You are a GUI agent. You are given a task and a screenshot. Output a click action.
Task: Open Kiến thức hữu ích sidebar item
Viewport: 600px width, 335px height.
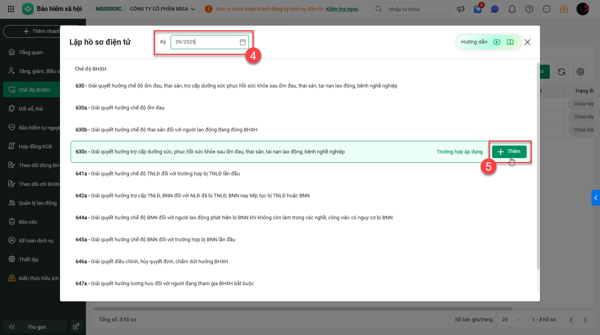click(31, 278)
